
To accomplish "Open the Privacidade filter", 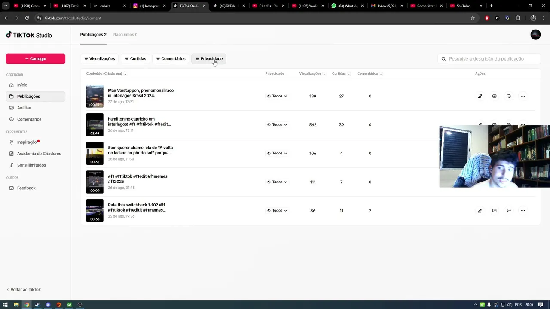I will [209, 59].
